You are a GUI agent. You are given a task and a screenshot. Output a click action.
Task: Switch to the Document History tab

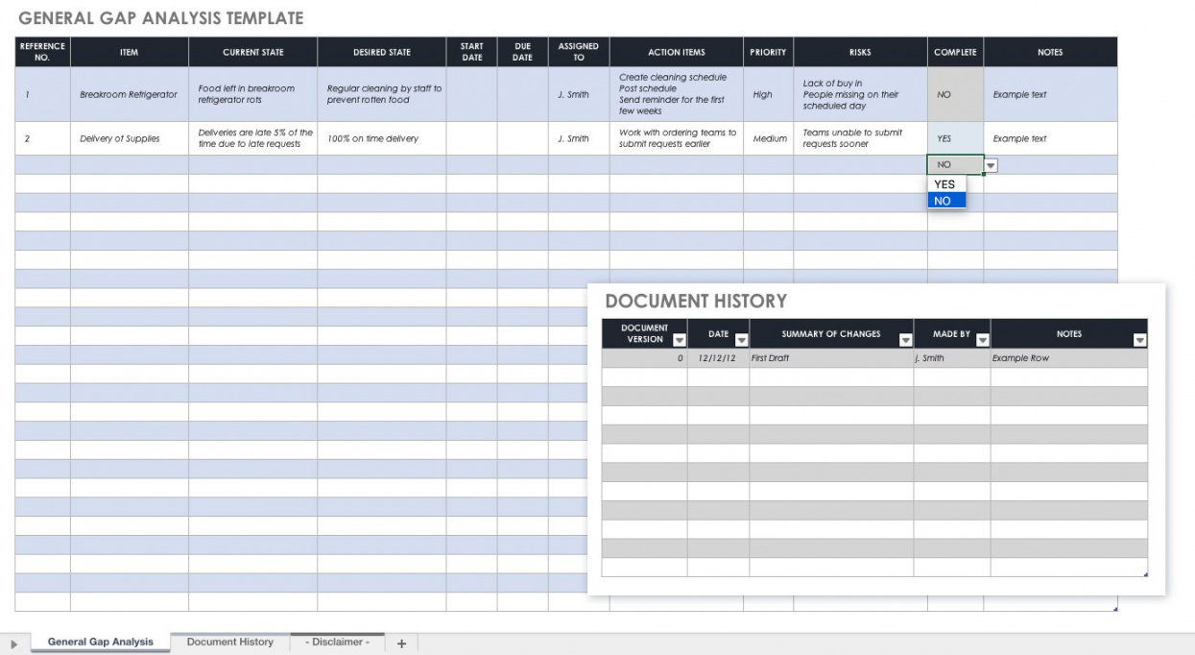click(x=229, y=643)
